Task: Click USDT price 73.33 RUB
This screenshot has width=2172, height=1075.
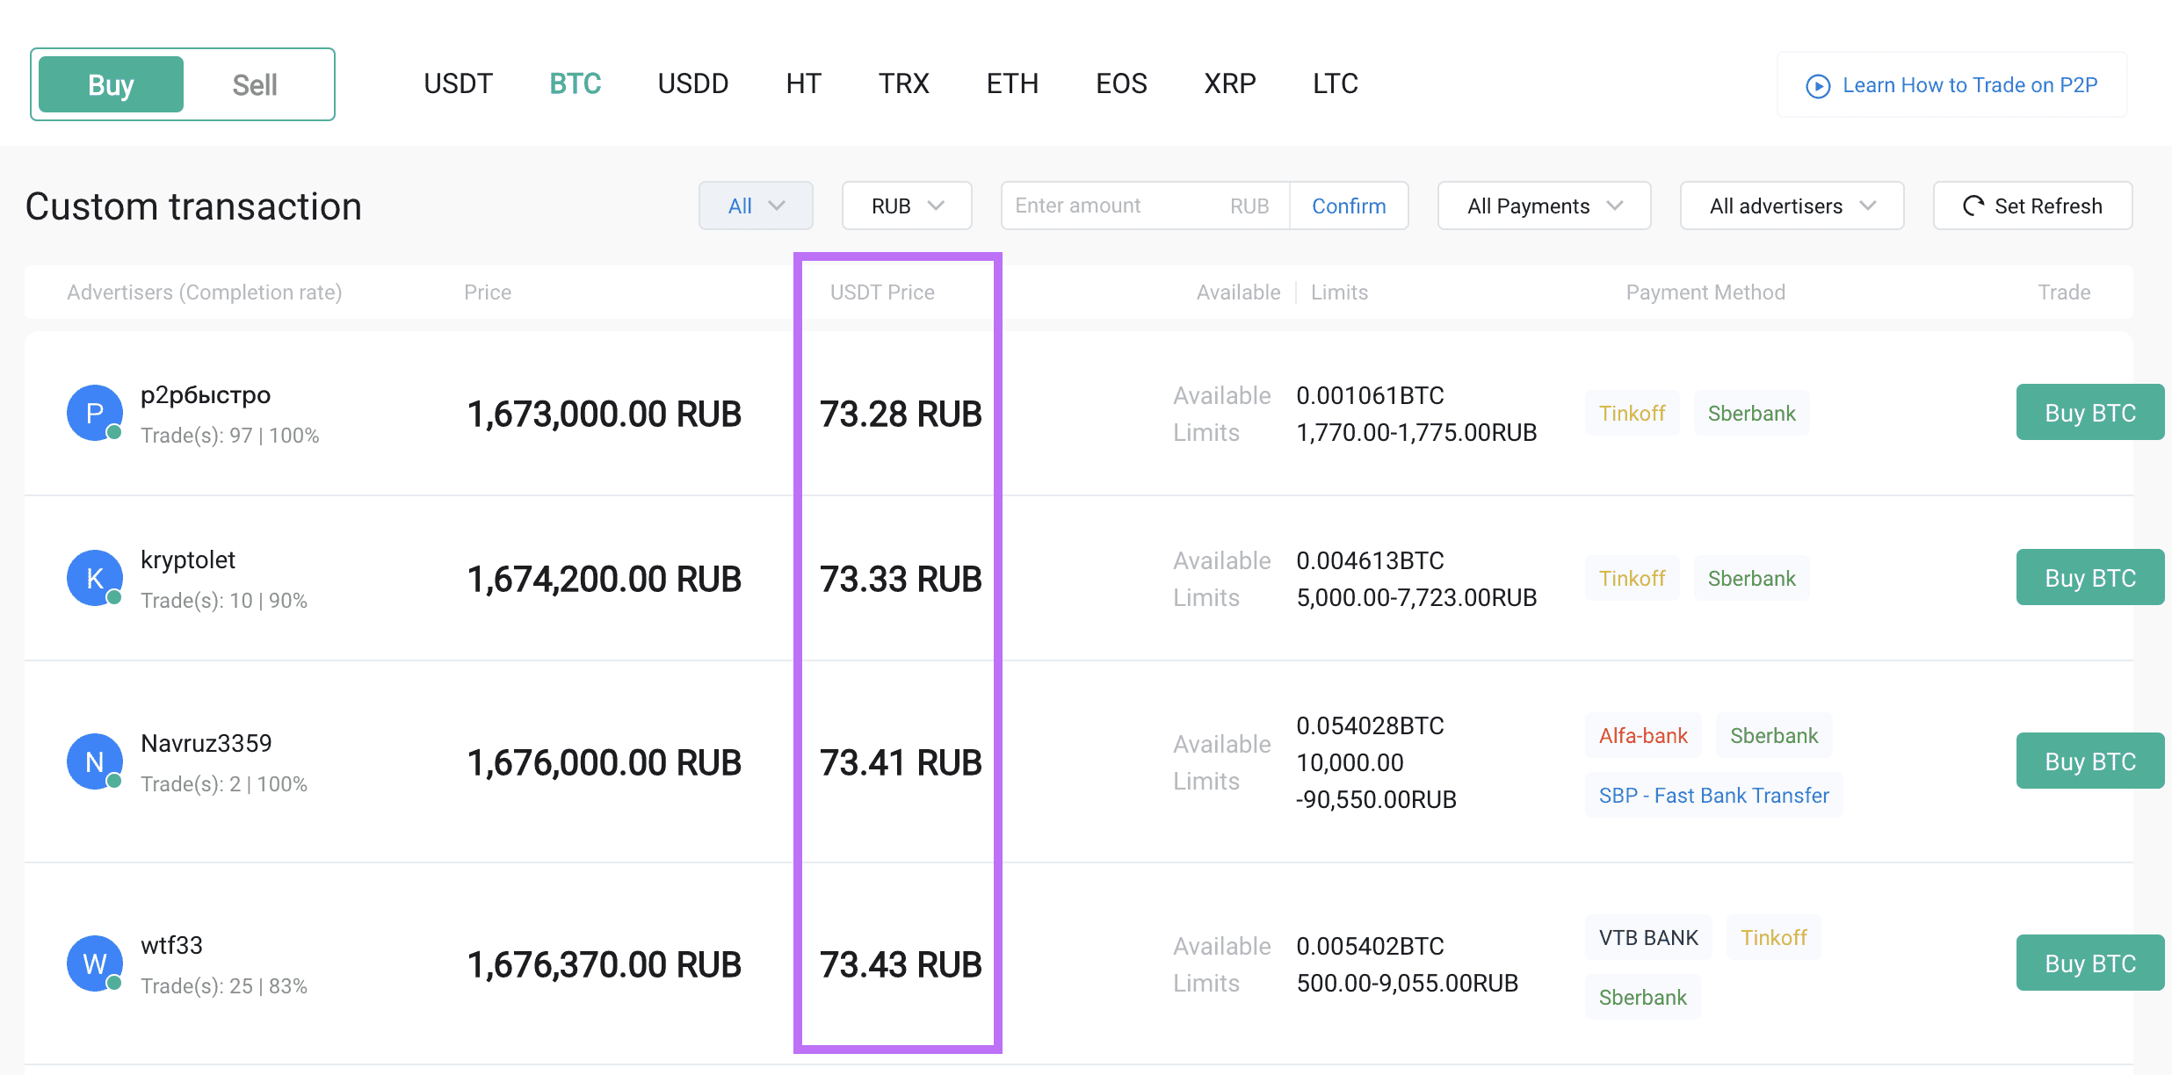Action: pos(901,579)
